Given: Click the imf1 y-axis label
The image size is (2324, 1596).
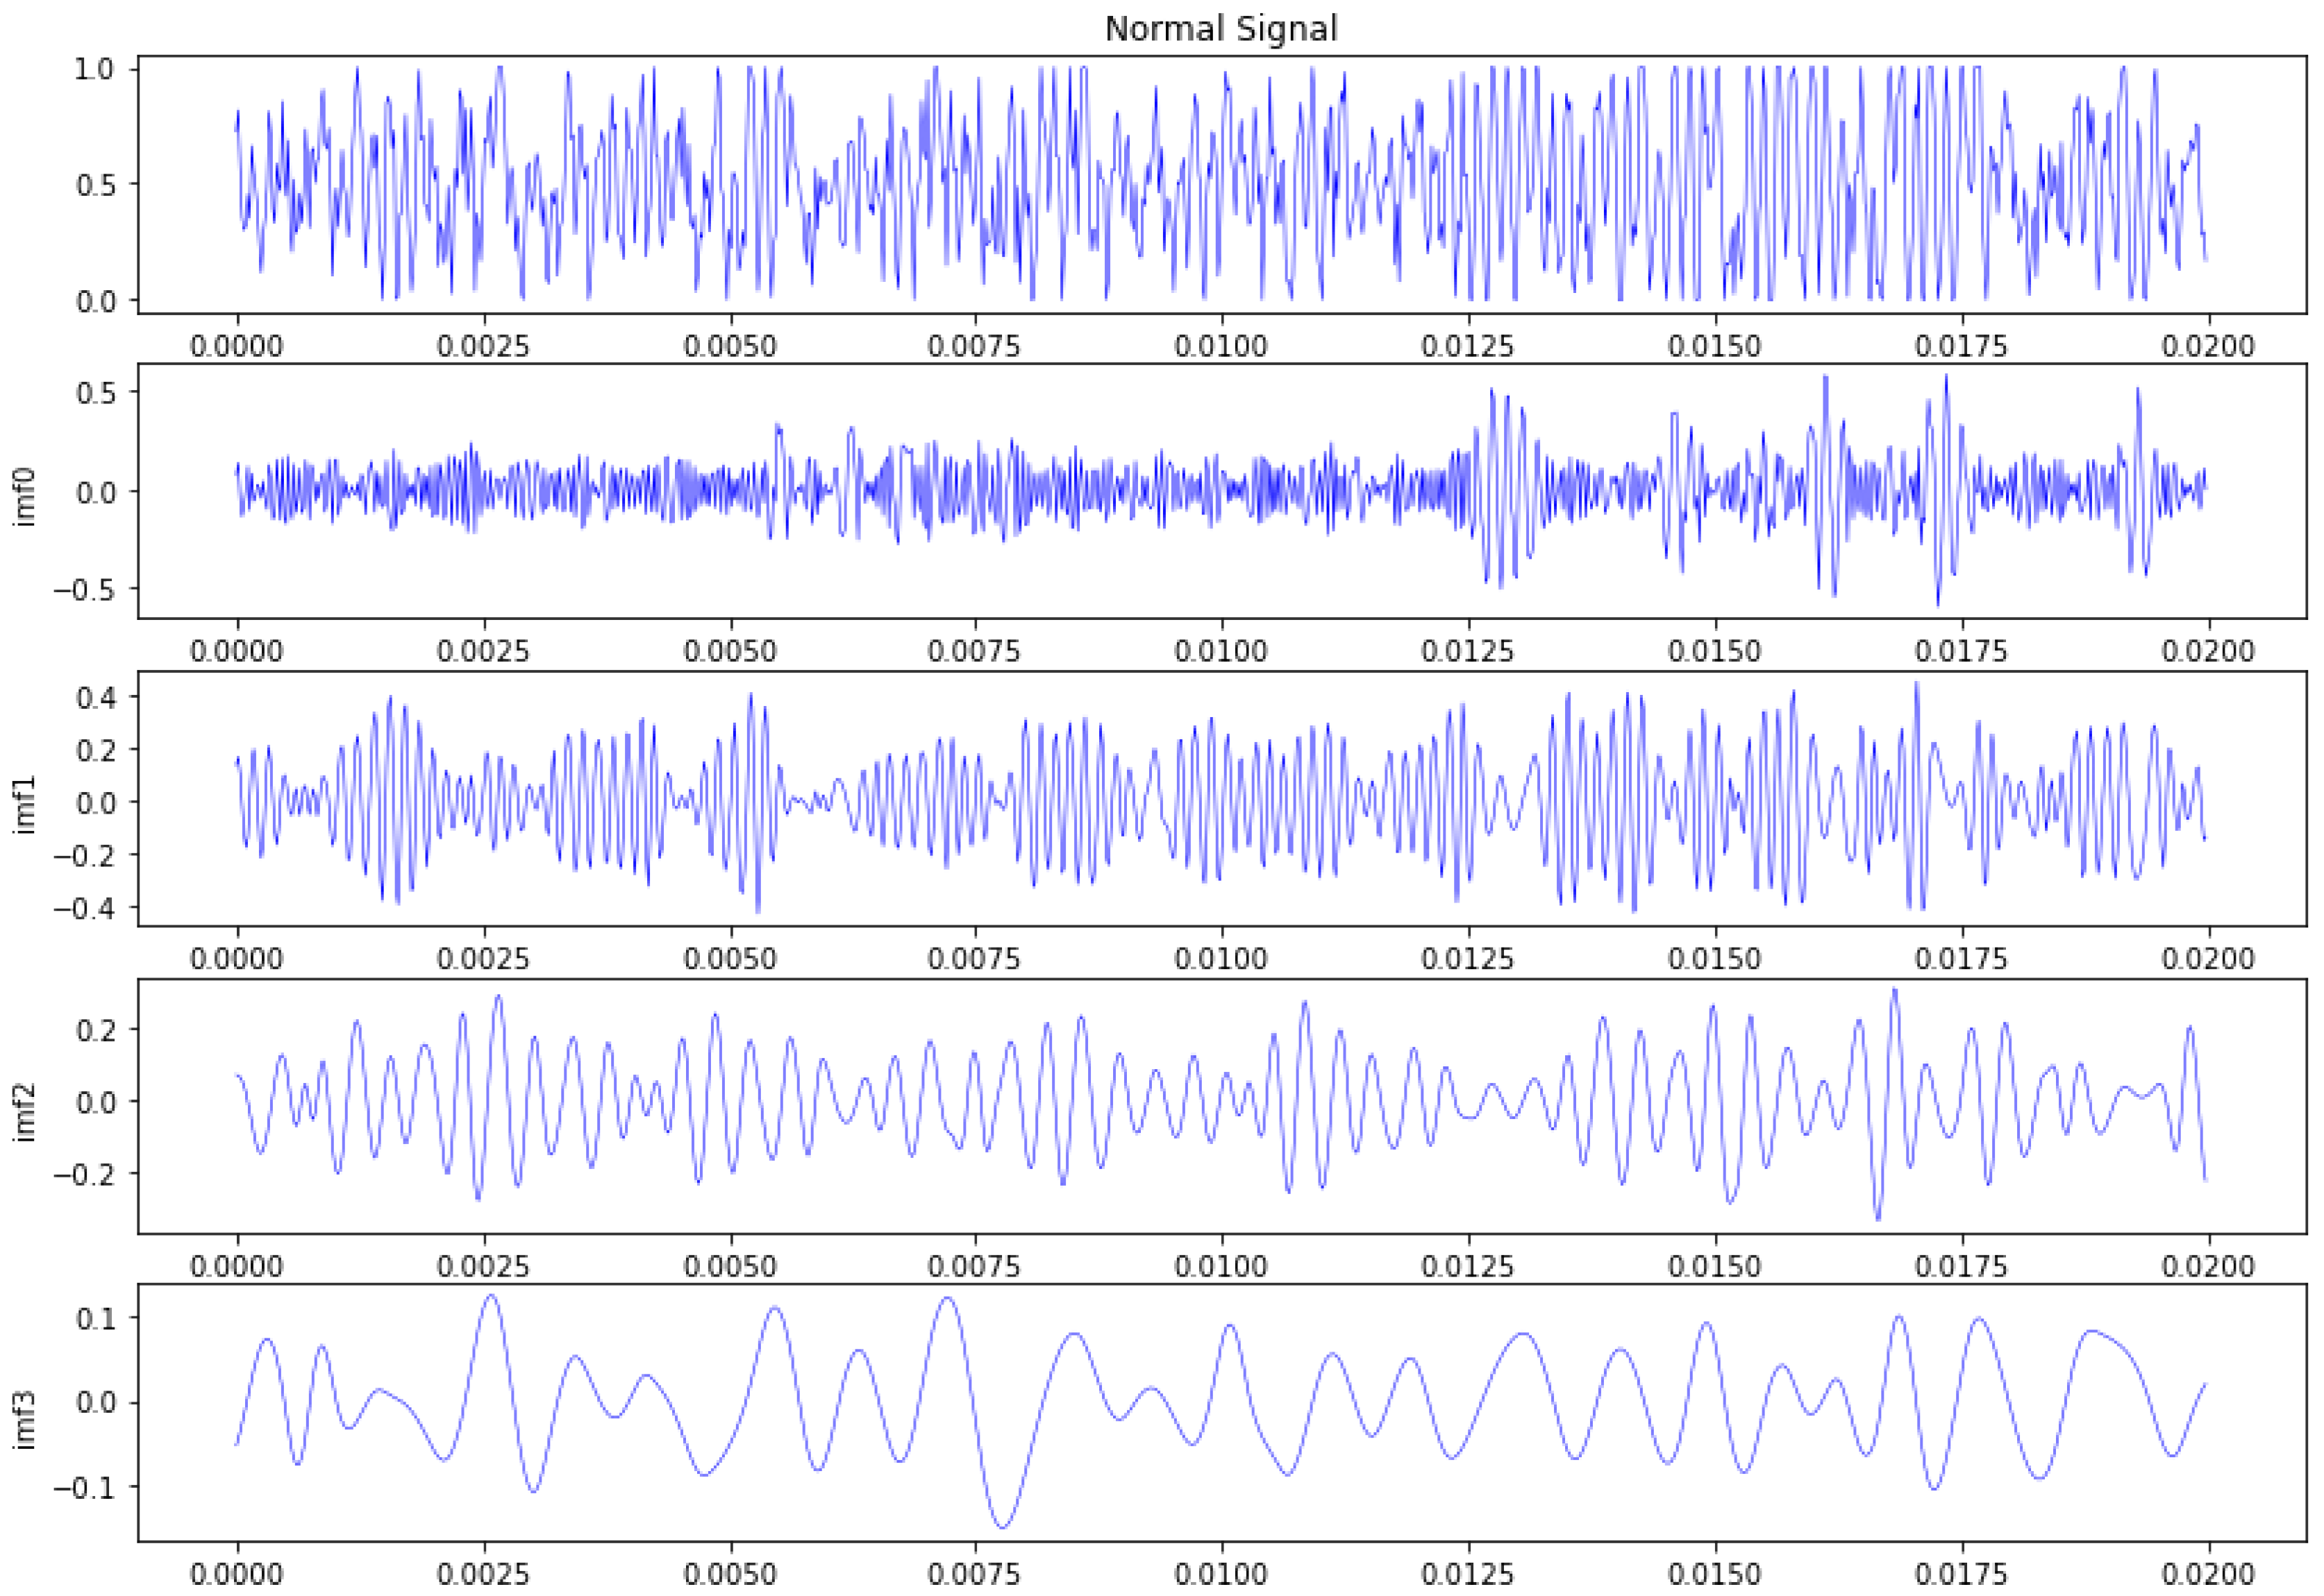Looking at the screenshot, I should (25, 804).
